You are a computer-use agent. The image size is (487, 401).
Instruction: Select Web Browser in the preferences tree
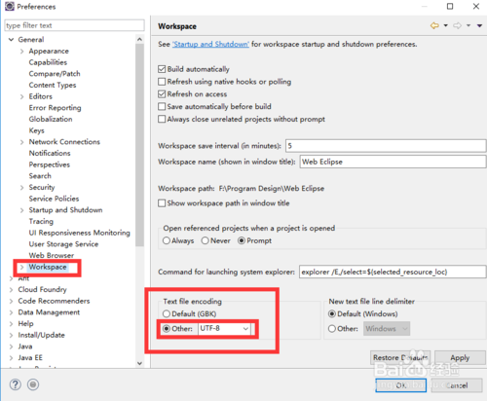tap(52, 255)
